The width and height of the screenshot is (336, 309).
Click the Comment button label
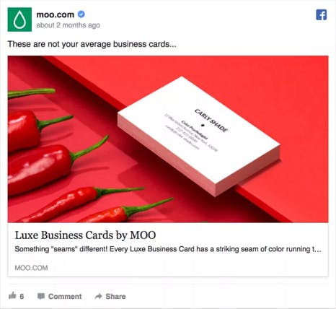65,296
